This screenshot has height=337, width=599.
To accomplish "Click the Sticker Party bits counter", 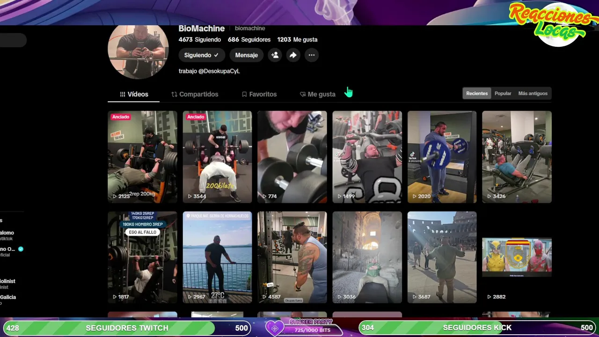I will (x=312, y=330).
